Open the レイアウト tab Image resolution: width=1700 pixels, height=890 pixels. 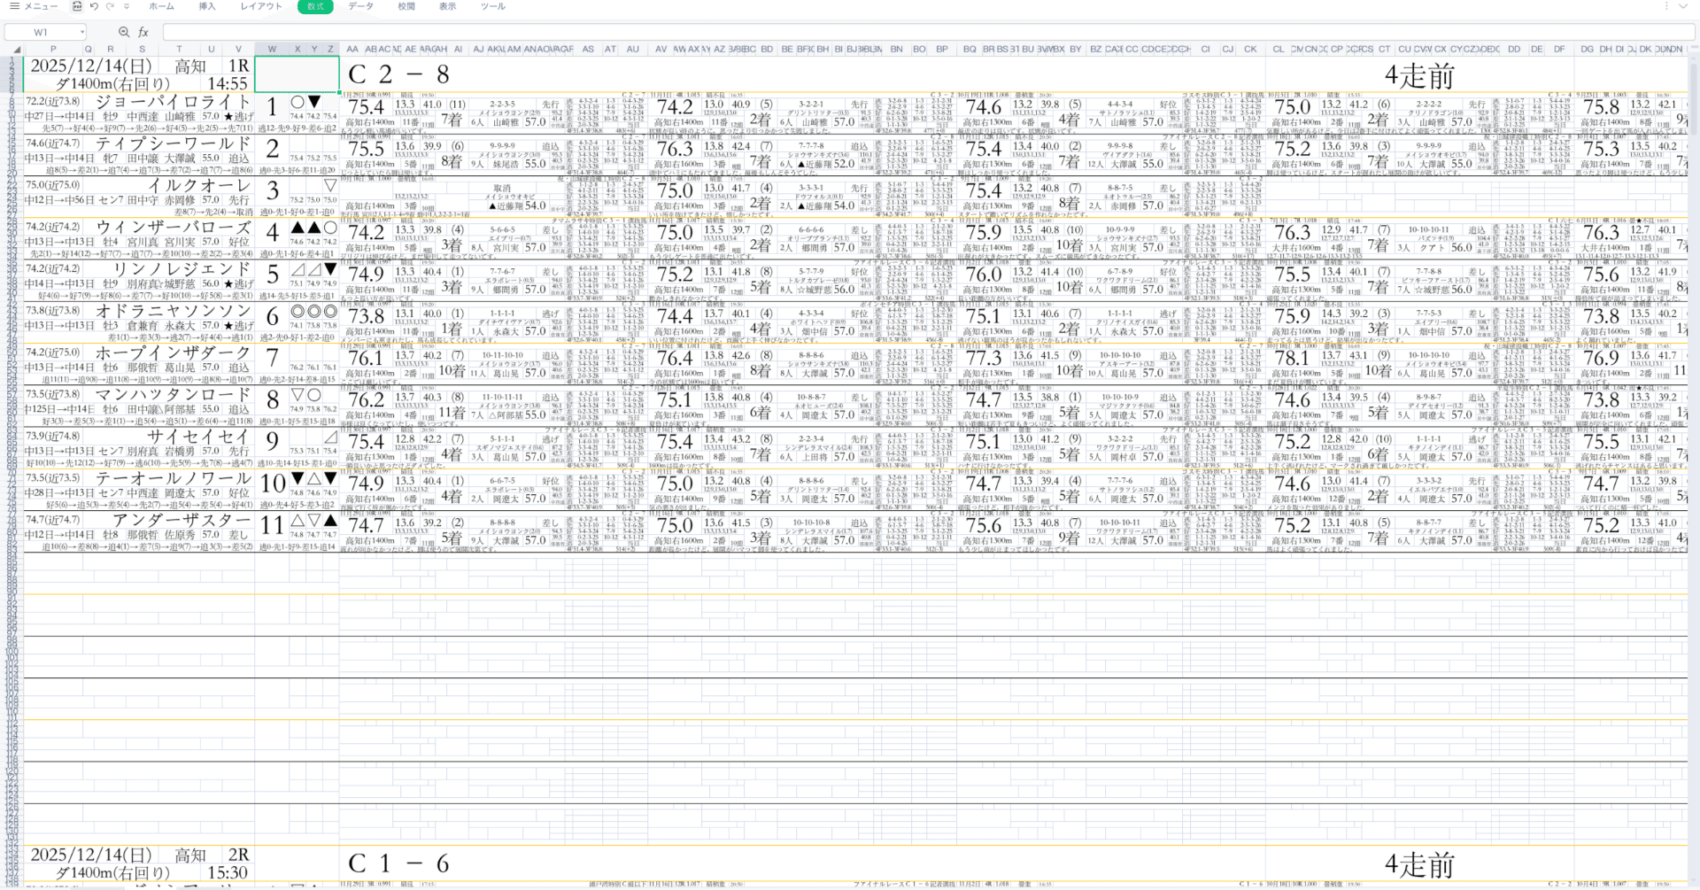point(261,6)
